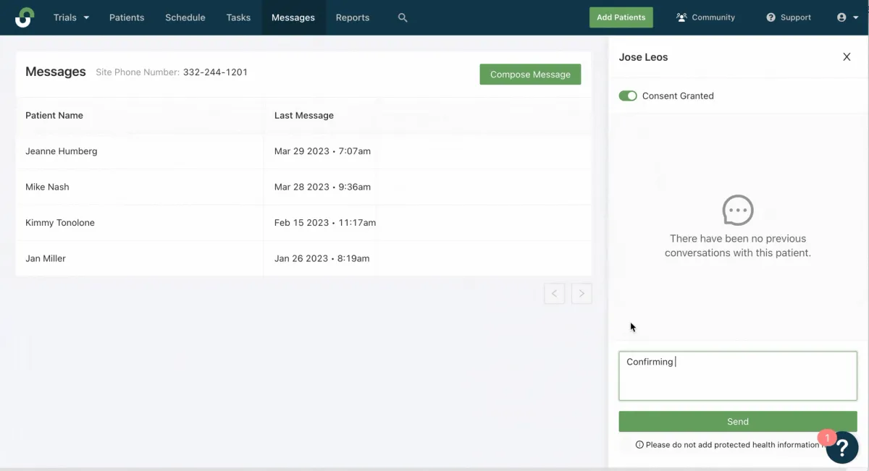Image resolution: width=869 pixels, height=471 pixels.
Task: Click the app logo in the navbar
Action: 25,17
